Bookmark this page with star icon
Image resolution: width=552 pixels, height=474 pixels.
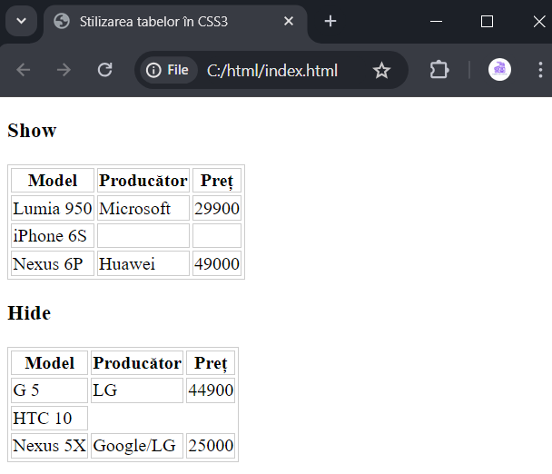[x=381, y=70]
